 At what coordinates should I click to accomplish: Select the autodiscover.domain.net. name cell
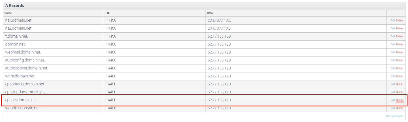54,68
